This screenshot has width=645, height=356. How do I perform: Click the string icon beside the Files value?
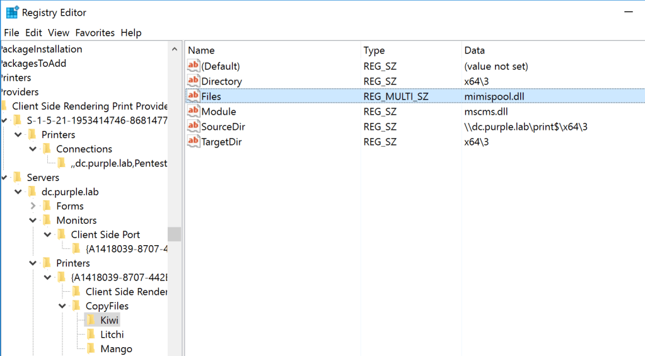tap(194, 96)
